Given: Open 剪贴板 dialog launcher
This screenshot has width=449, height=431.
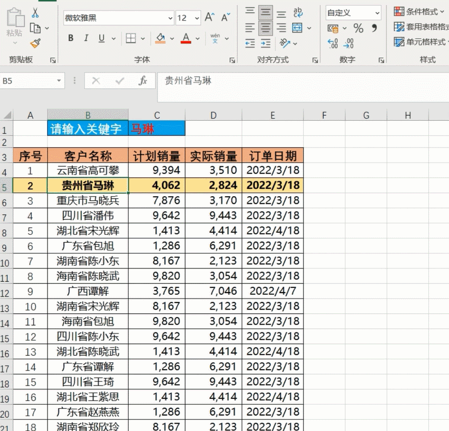Looking at the screenshot, I should (x=53, y=60).
